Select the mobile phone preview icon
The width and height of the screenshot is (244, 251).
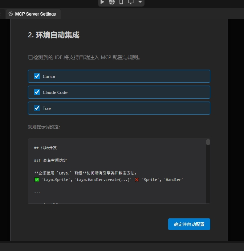[x=121, y=2]
